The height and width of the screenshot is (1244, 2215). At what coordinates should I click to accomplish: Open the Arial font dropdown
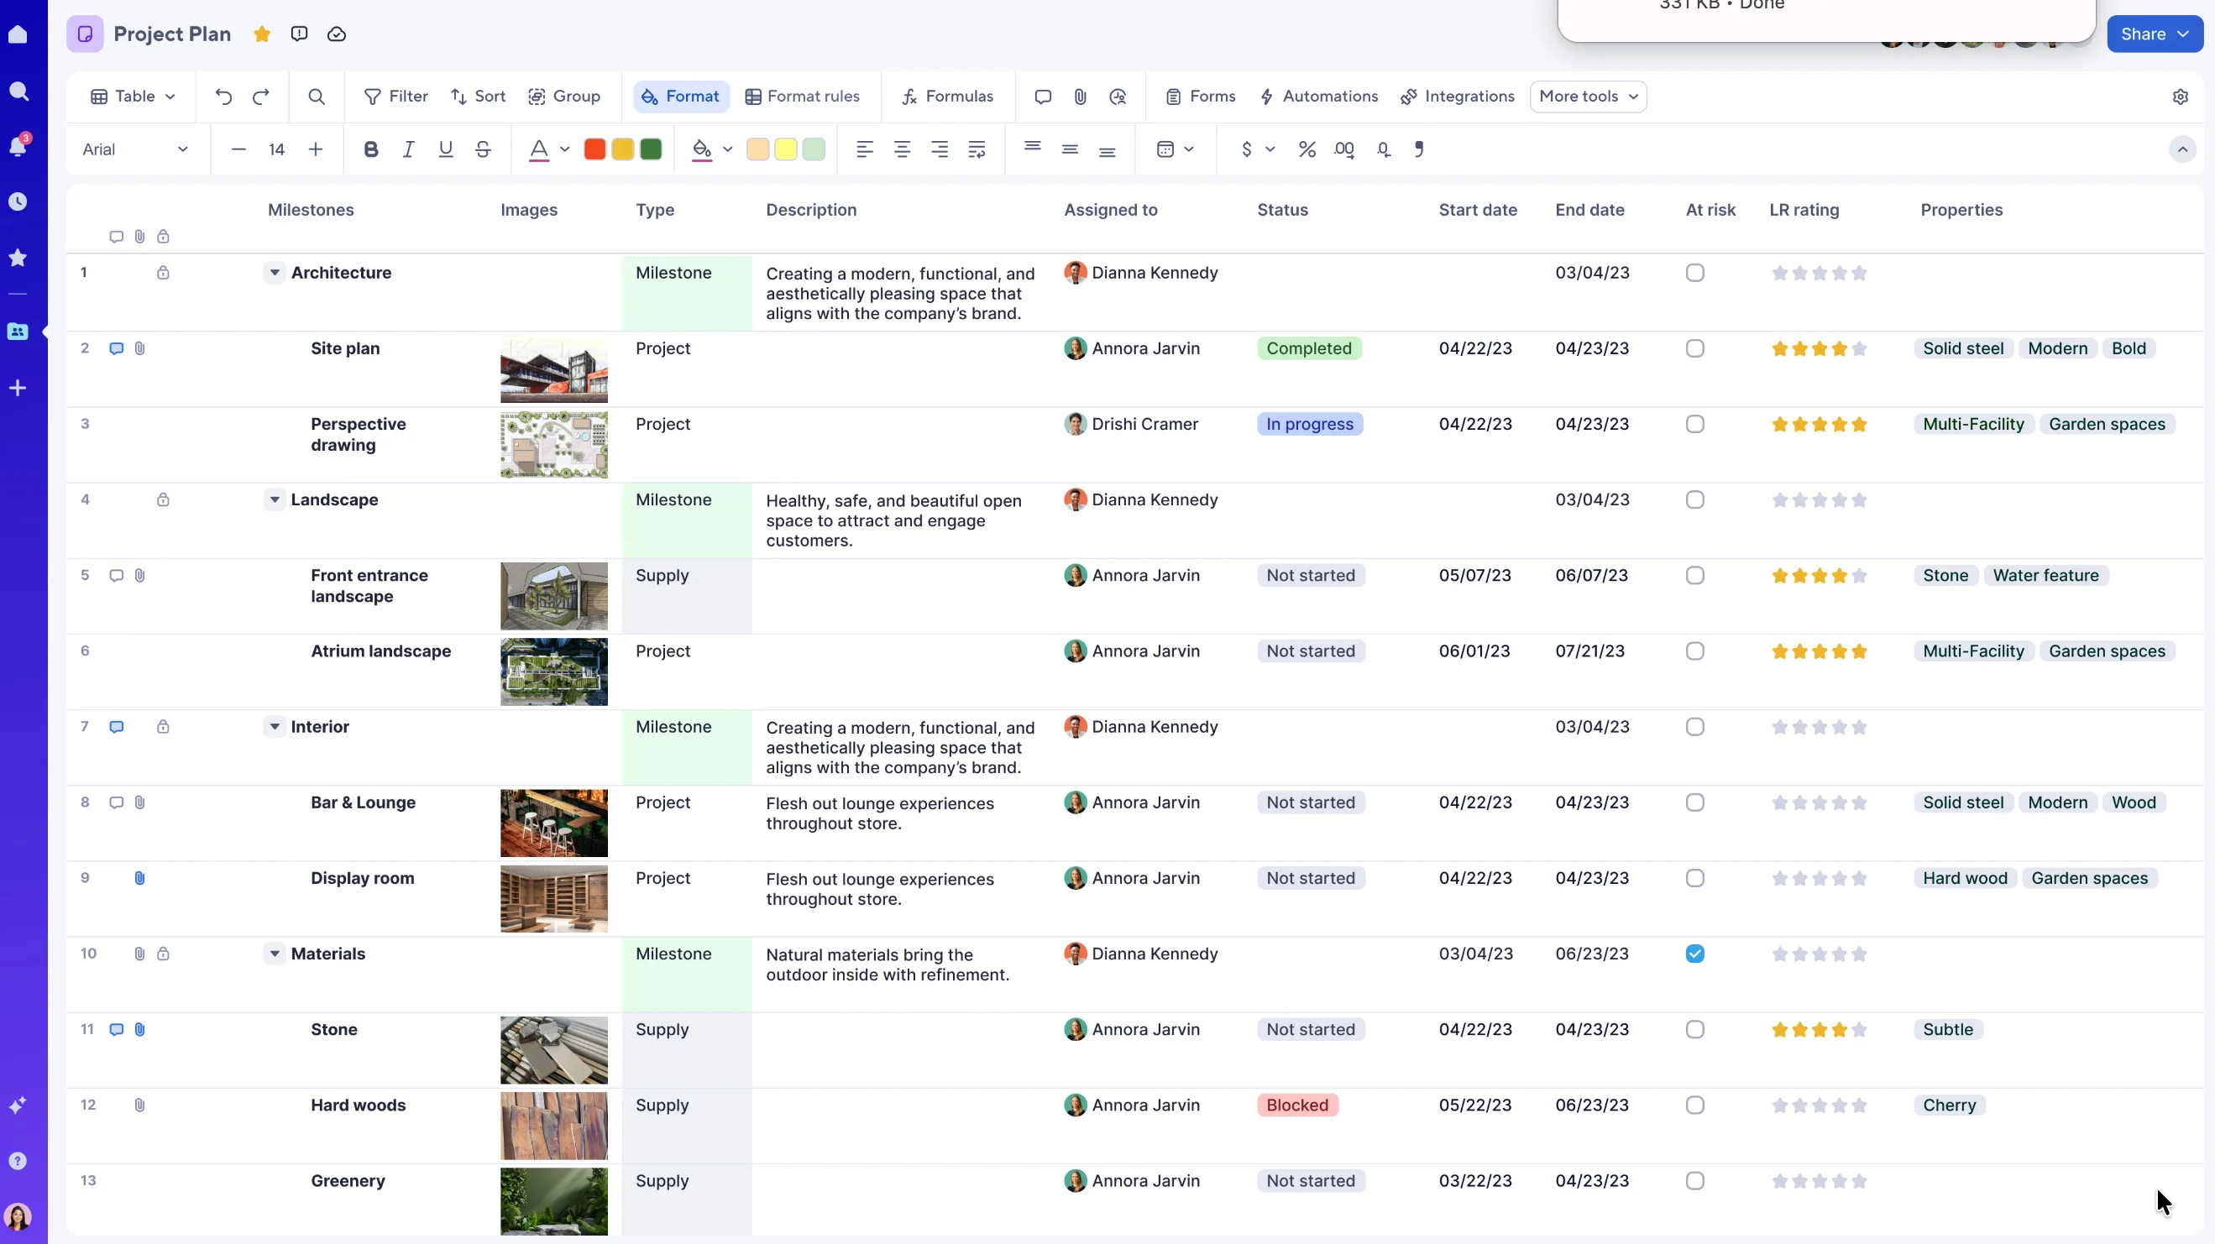(135, 149)
